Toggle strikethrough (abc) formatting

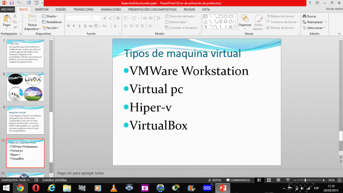pyautogui.click(x=90, y=26)
